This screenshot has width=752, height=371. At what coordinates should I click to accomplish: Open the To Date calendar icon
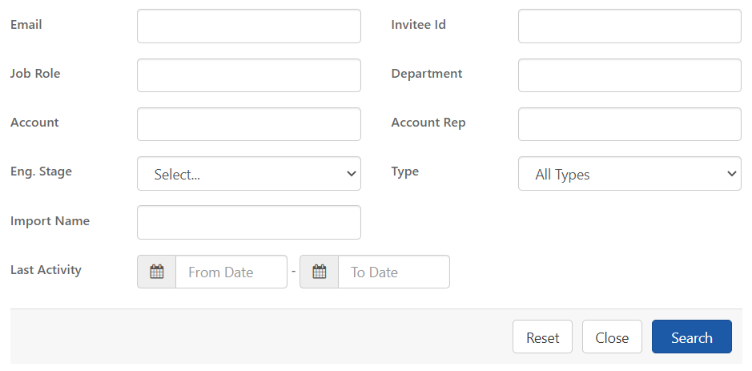[319, 272]
